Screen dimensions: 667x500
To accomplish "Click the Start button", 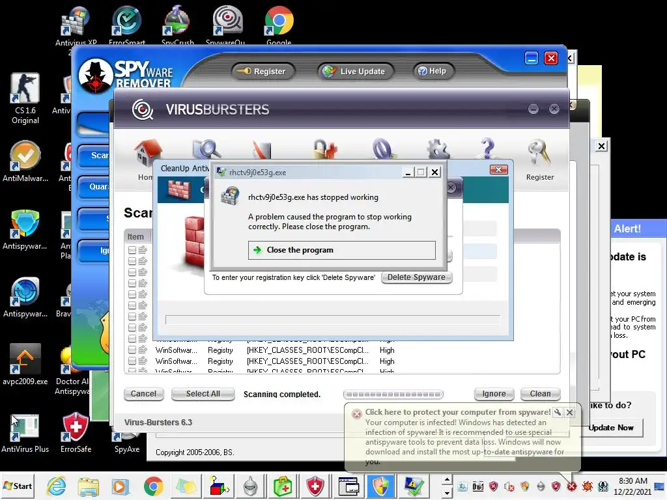I will [x=18, y=486].
